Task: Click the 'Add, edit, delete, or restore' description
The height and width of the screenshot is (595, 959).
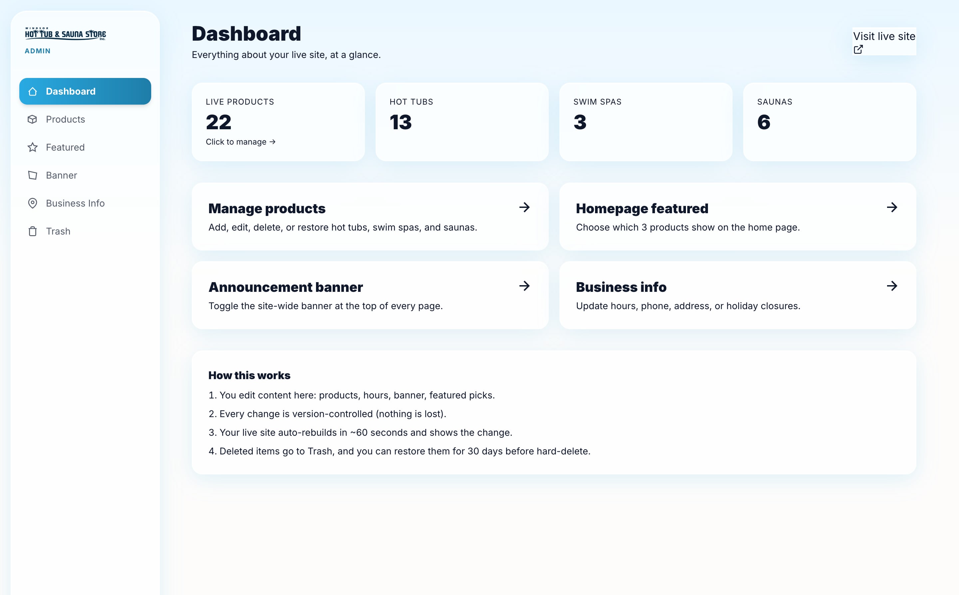Action: [x=343, y=228]
